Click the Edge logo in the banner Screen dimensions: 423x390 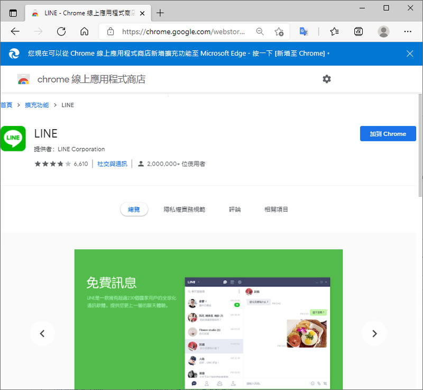[x=14, y=53]
